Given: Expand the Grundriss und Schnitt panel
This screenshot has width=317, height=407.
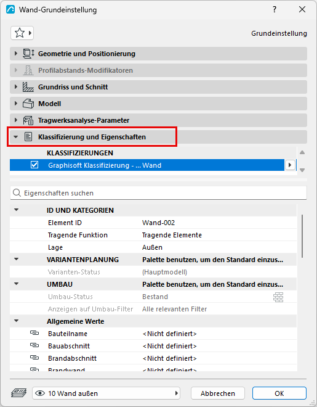Looking at the screenshot, I should click(x=16, y=87).
